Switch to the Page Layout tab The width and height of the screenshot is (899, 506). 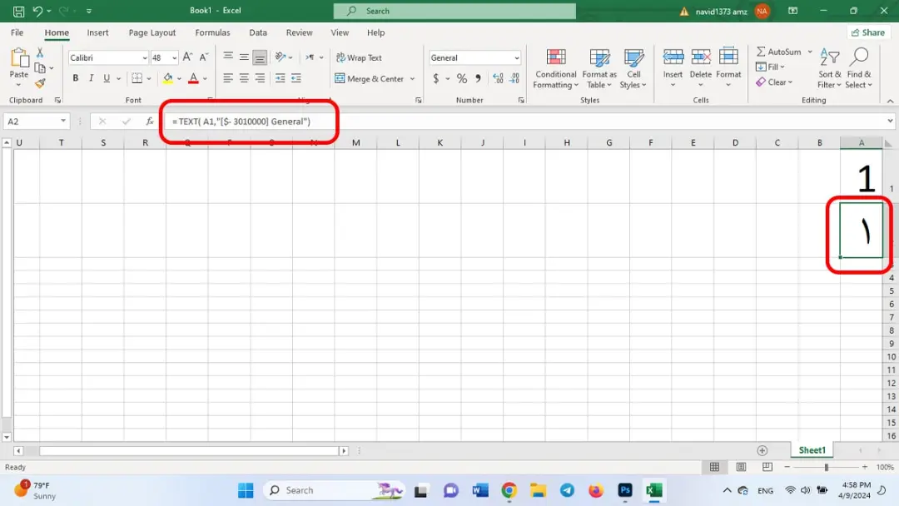pos(152,32)
